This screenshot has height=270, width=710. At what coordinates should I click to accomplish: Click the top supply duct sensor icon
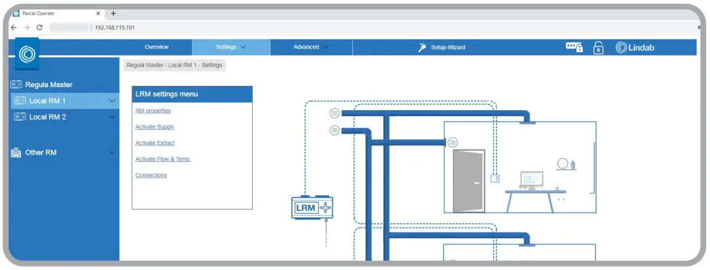coord(335,113)
